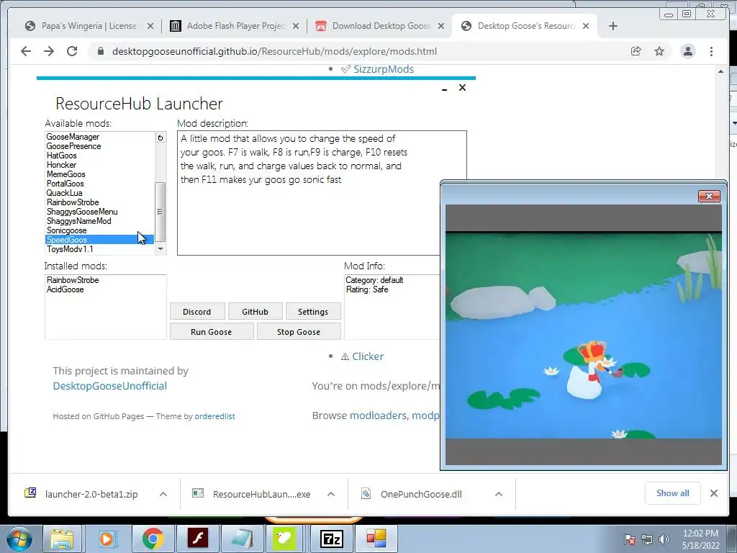
Task: Select PortalGoos mod
Action: coord(65,184)
